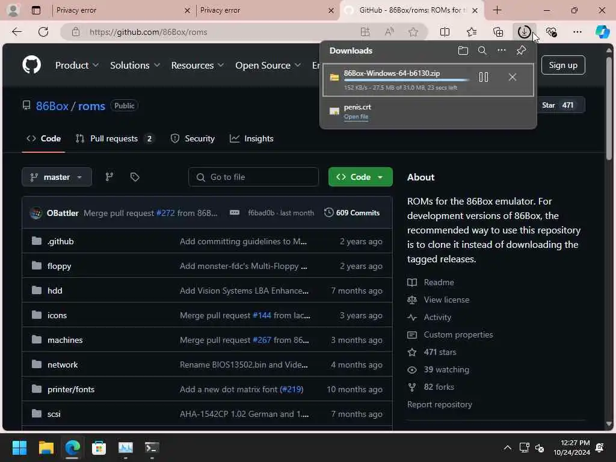The width and height of the screenshot is (616, 462).
Task: Open the Favorites list
Action: click(472, 32)
